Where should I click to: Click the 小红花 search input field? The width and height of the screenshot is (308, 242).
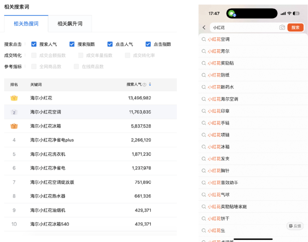[x=244, y=28]
